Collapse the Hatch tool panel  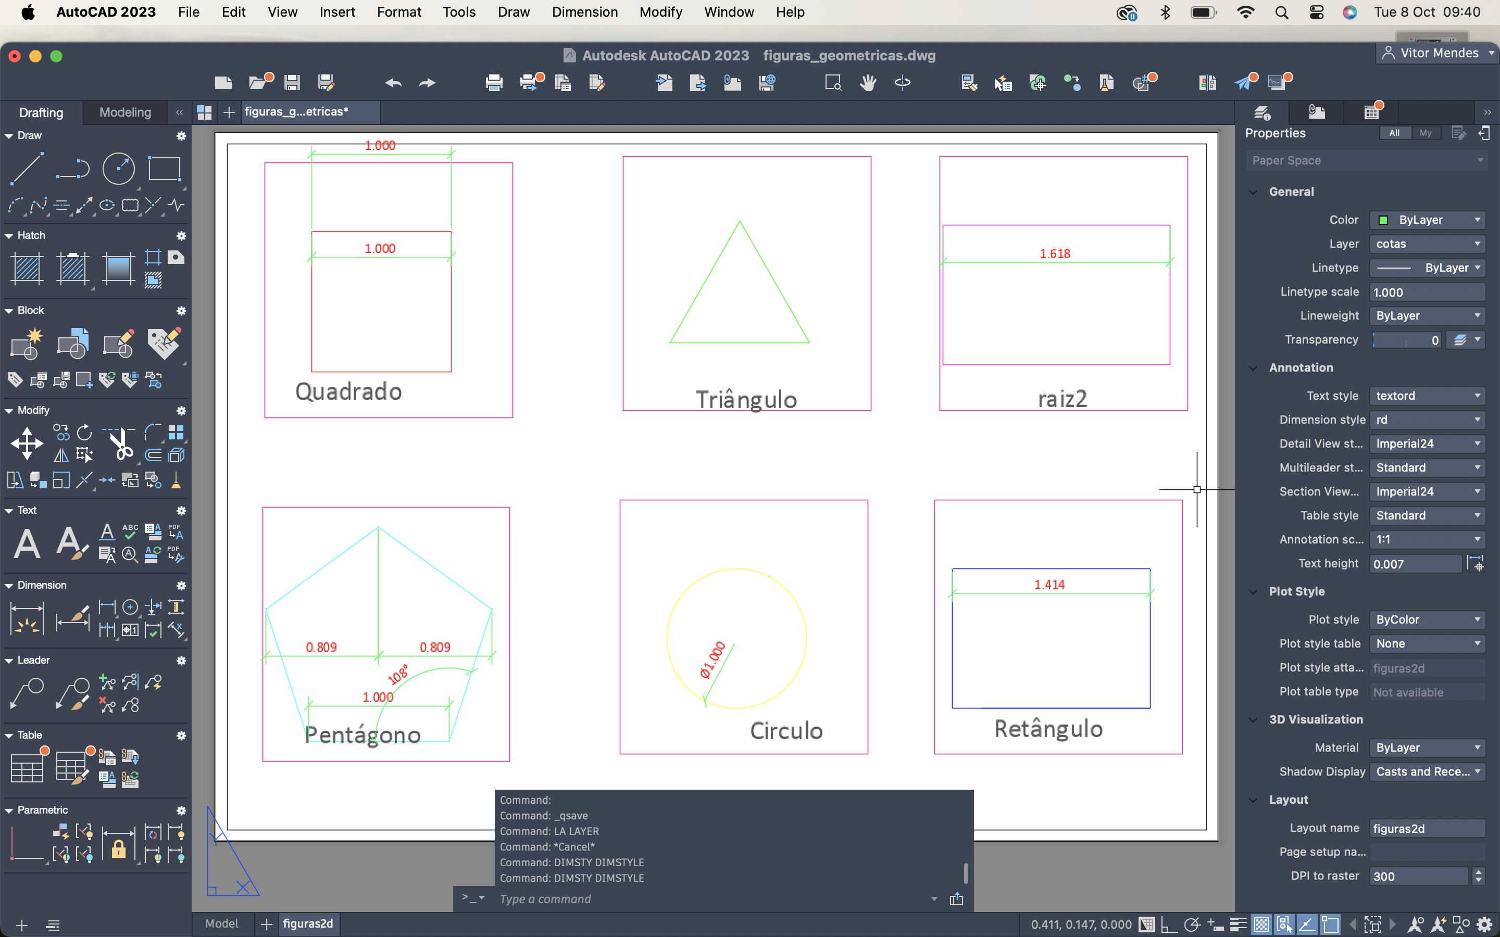tap(9, 236)
